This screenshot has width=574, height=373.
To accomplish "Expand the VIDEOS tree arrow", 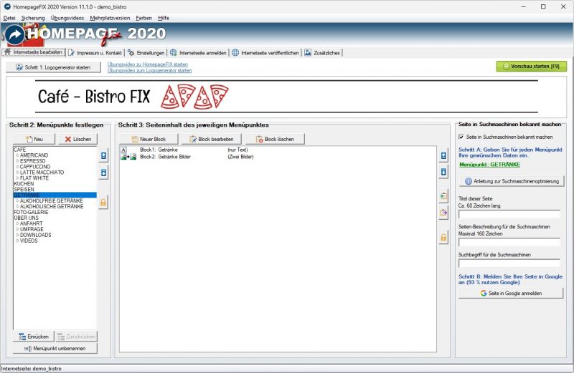I will tap(17, 241).
